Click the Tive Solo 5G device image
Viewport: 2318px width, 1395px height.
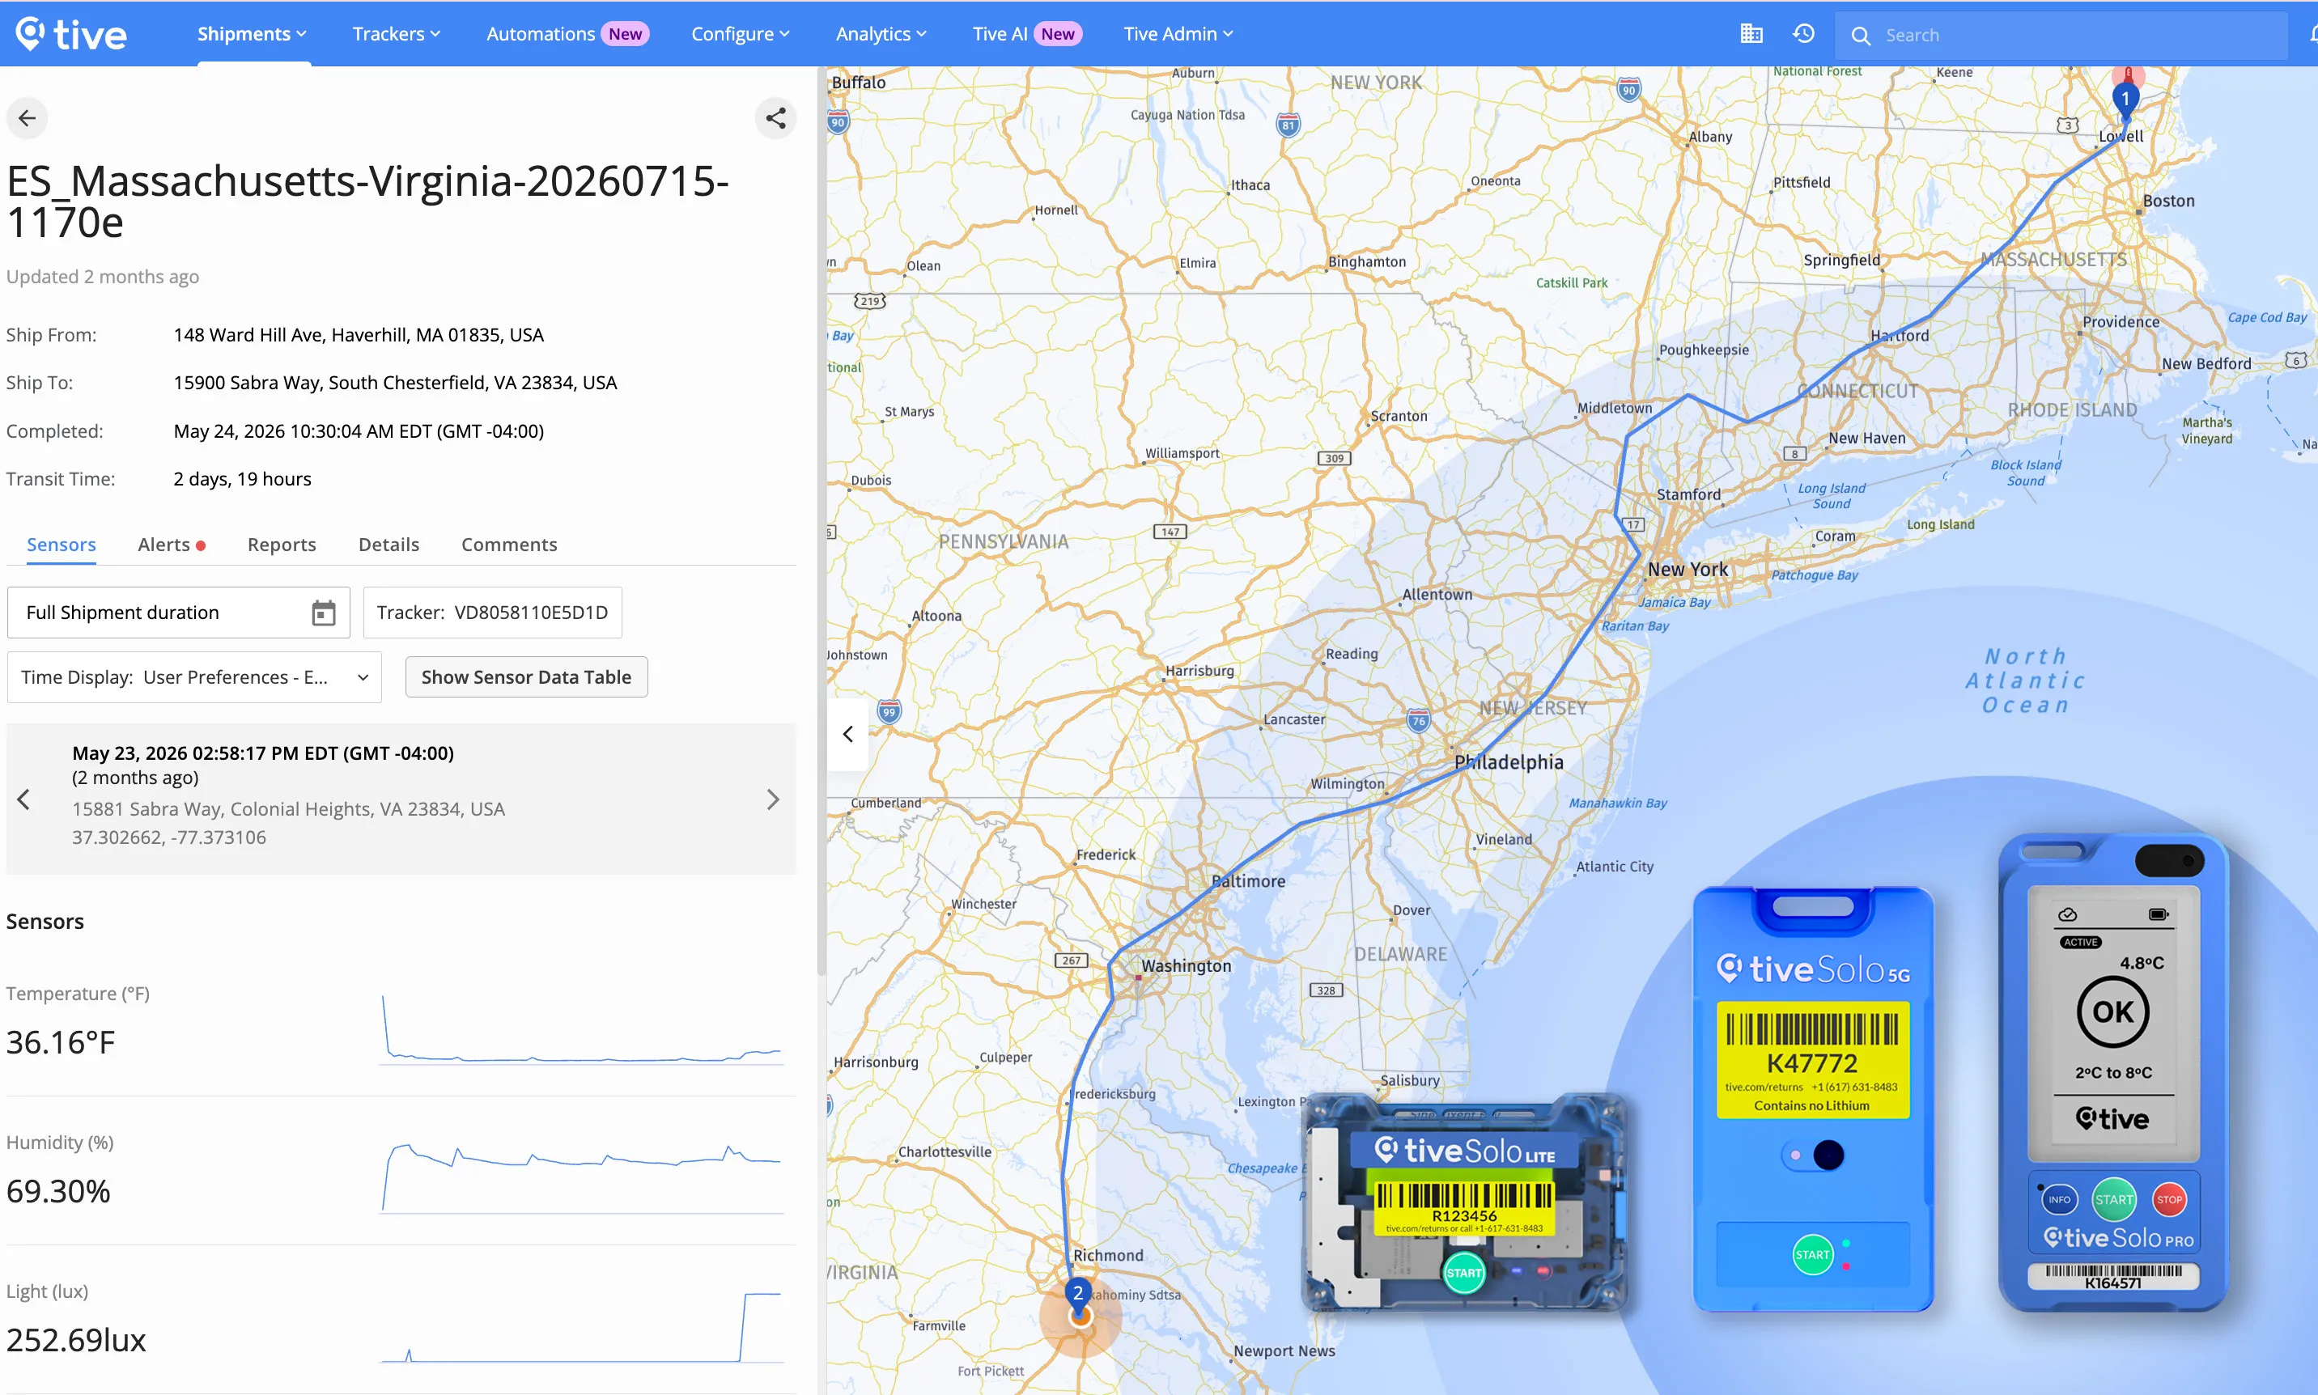pos(1813,1099)
